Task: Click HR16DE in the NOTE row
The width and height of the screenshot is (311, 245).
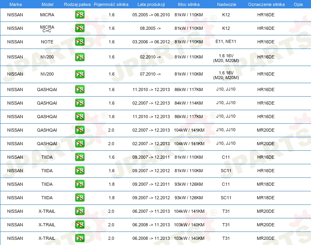Action: pos(266,42)
